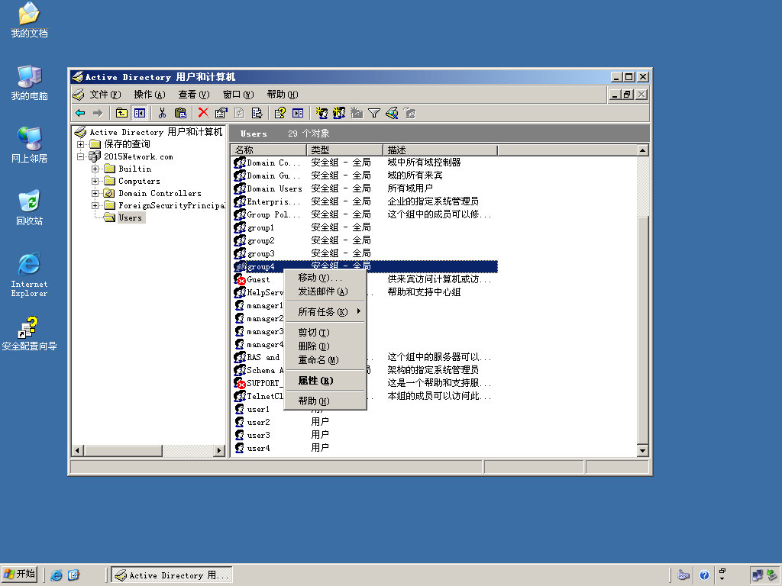The image size is (782, 586).
Task: Choose 删除(D) from context menu
Action: coord(325,346)
